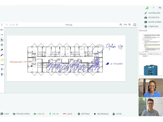
Task: Open the TS user profile menu
Action: click(160, 8)
